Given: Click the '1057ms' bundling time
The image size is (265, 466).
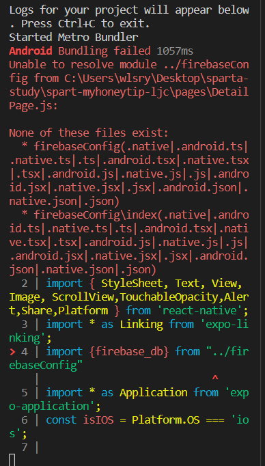Looking at the screenshot, I should (175, 51).
